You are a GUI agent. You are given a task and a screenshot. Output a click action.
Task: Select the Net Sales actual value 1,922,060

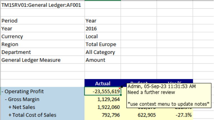(103, 107)
